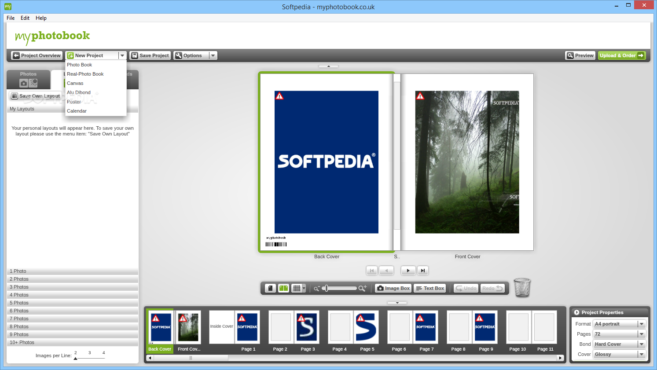Switch to the Photos tab
Image resolution: width=657 pixels, height=370 pixels.
click(28, 79)
